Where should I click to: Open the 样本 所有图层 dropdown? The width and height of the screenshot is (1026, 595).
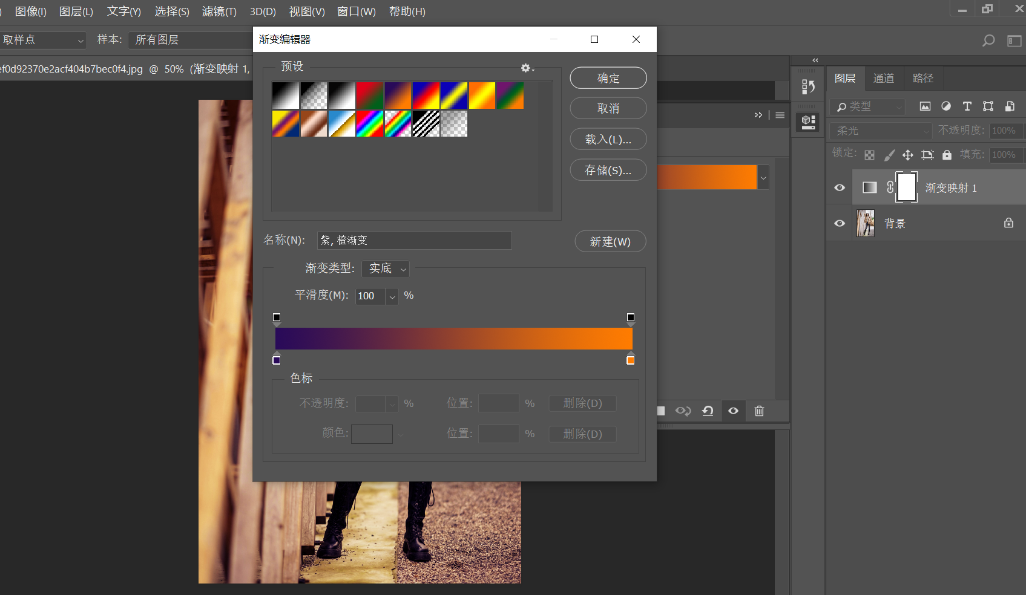(189, 40)
